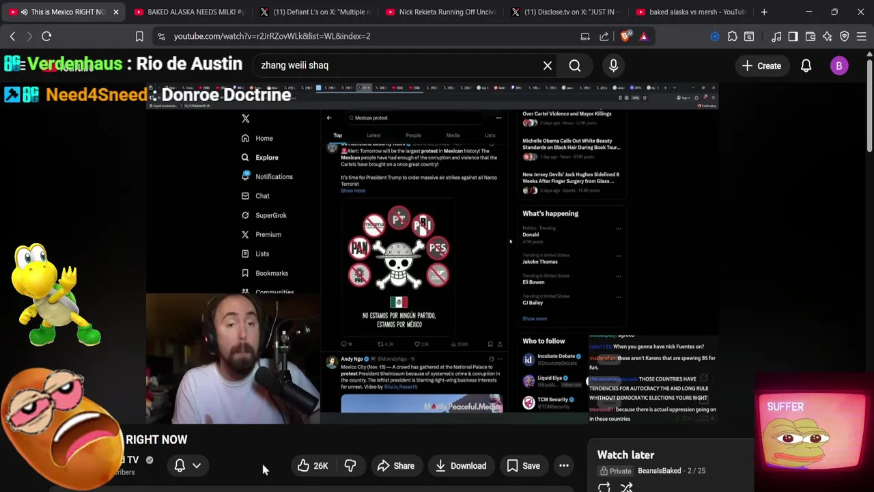Open YouTube guide hamburger menu
The image size is (874, 492).
point(22,66)
